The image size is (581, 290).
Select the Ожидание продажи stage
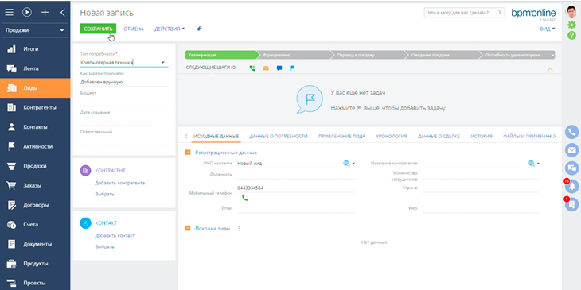click(443, 55)
